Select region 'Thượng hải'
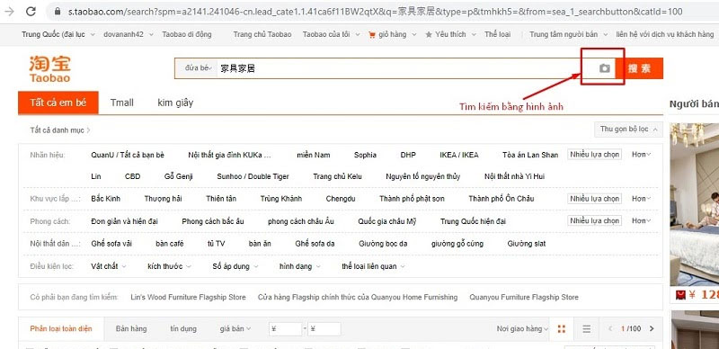The image size is (719, 349). (x=164, y=199)
